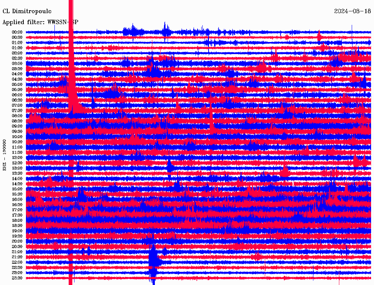Select the 07:30 time label

pos(17,110)
